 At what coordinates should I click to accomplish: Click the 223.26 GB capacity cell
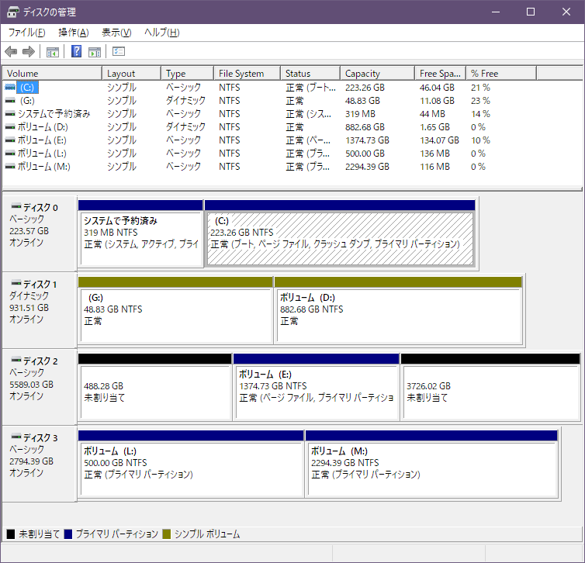[365, 88]
